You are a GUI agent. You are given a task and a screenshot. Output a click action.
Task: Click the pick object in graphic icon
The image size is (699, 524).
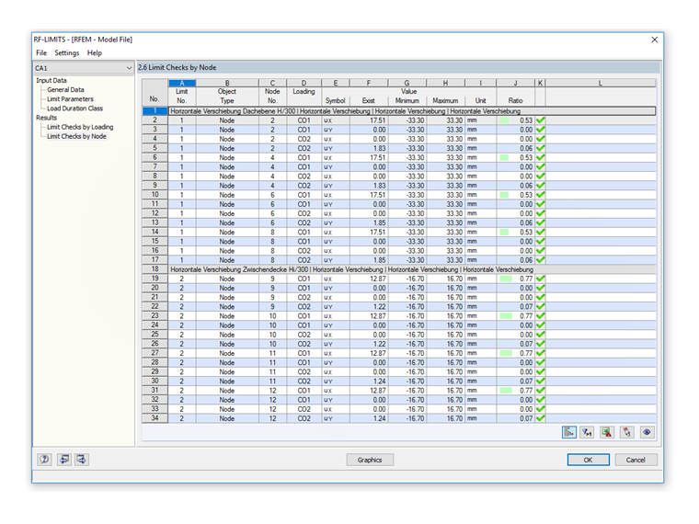click(x=626, y=432)
